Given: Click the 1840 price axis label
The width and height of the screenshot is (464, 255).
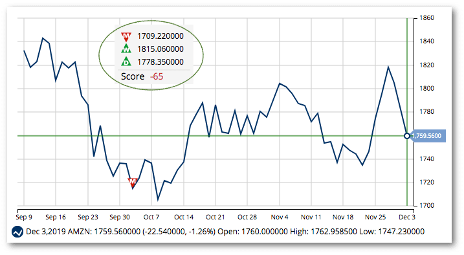Looking at the screenshot, I should click(427, 41).
